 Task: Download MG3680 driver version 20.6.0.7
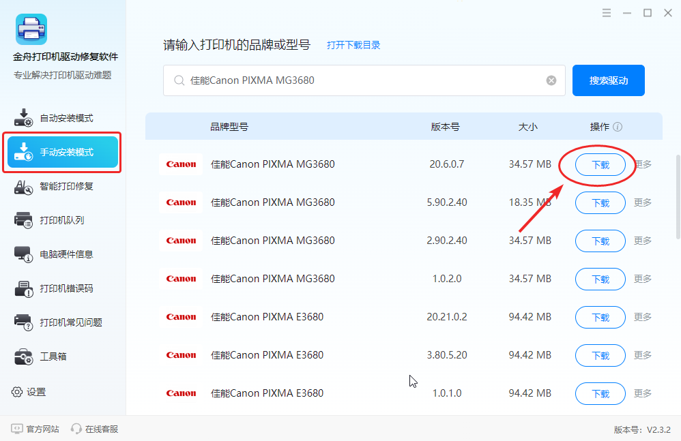(x=600, y=165)
